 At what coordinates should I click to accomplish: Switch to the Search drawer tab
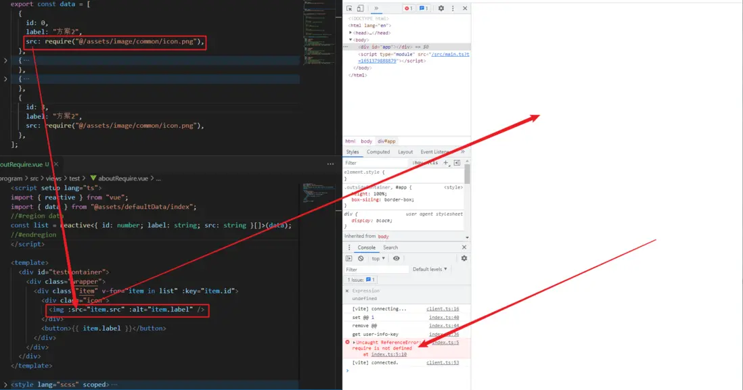(390, 247)
